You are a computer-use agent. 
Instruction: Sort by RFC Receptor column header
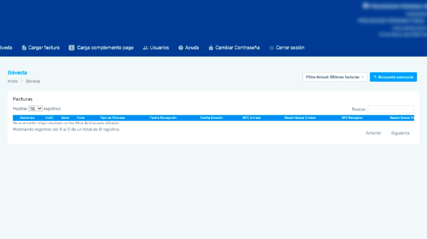click(352, 118)
